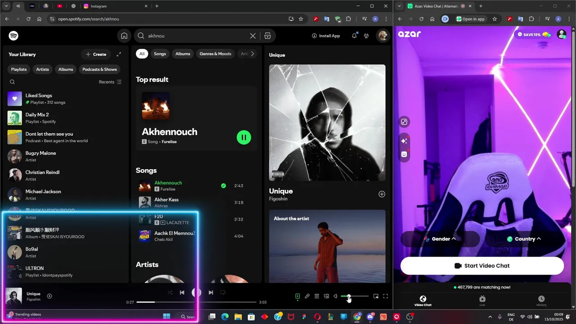Open the lyrics microphone icon

(307, 296)
